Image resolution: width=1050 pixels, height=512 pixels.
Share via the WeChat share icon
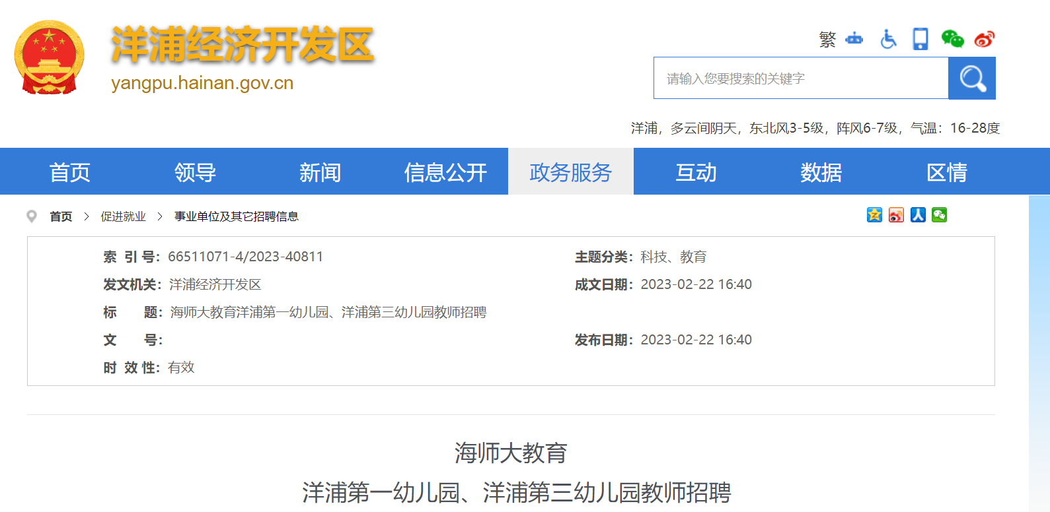click(x=940, y=215)
